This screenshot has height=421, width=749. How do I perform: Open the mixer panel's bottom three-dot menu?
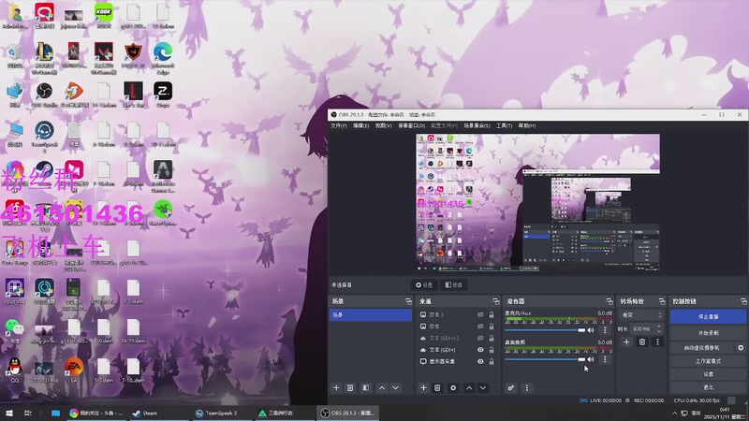527,388
